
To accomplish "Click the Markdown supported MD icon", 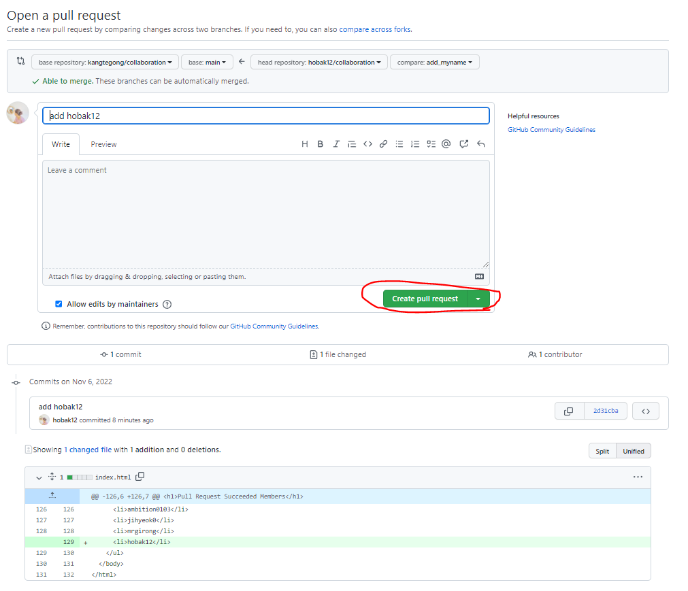I will pos(479,277).
